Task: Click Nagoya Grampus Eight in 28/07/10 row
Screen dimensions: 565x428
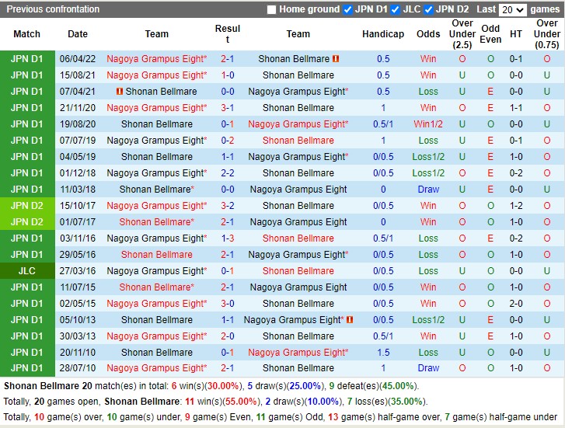Action: click(x=156, y=368)
